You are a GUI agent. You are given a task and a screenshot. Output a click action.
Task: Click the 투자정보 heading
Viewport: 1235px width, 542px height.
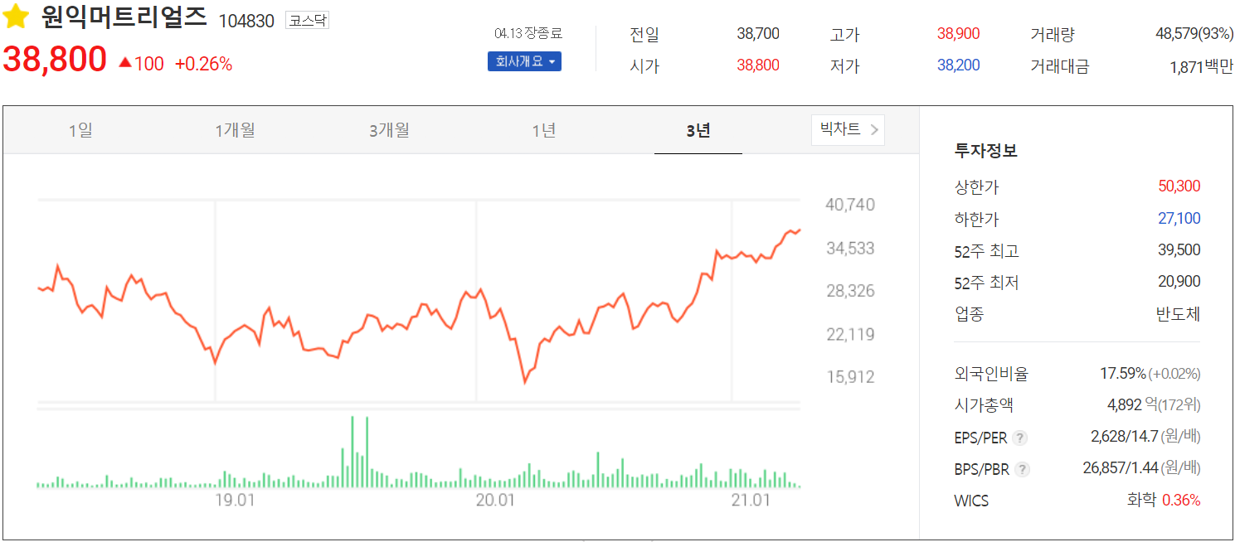tap(986, 151)
